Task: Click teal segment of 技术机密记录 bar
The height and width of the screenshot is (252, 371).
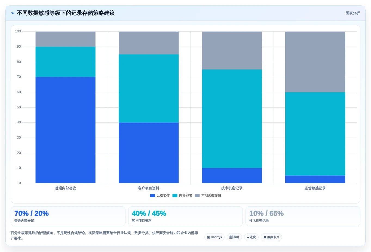Action: tap(232, 119)
